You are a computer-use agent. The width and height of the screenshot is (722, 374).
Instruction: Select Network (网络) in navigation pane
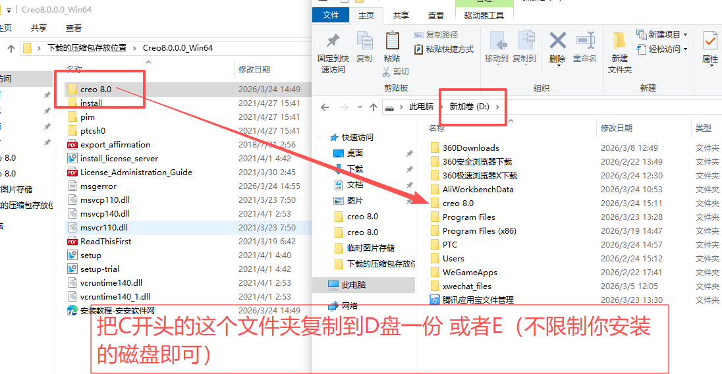coord(350,306)
